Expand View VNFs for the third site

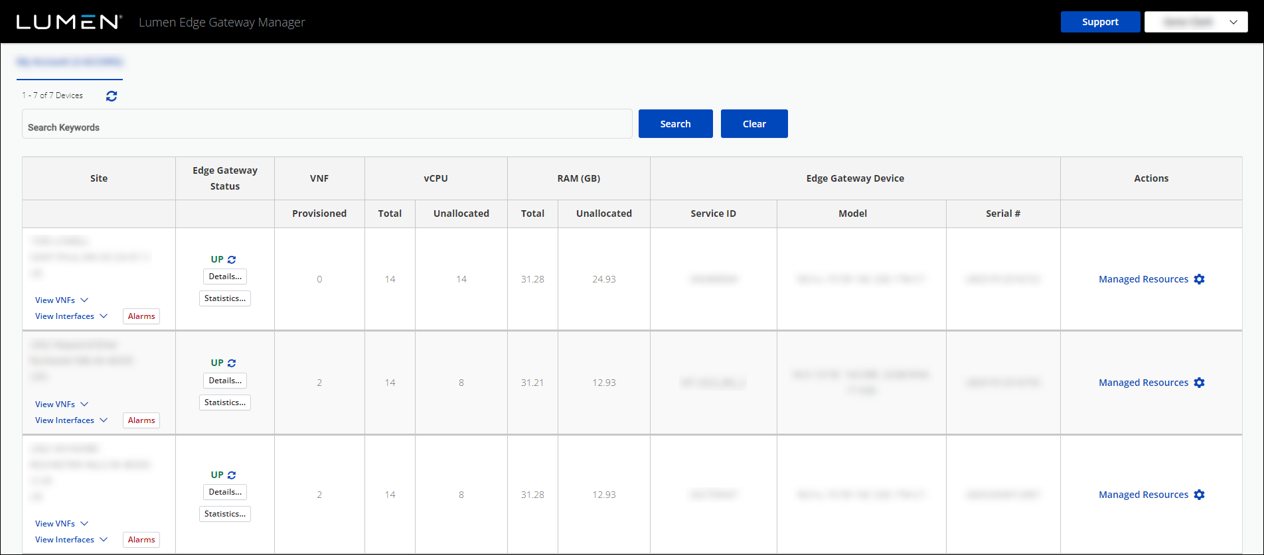coord(61,524)
